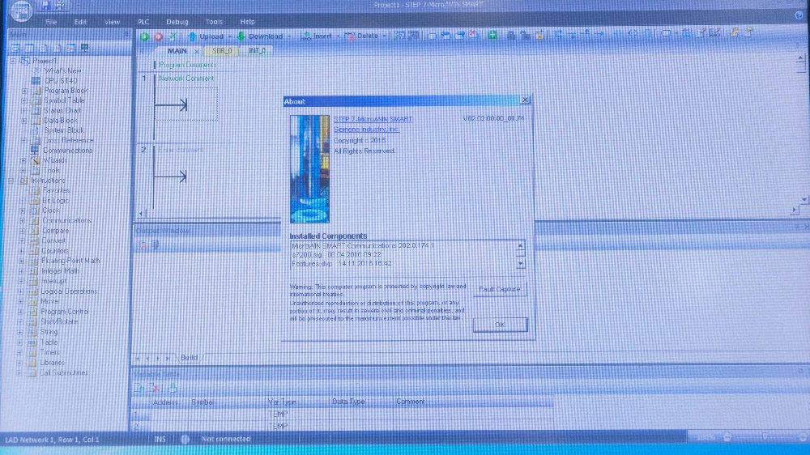The width and height of the screenshot is (810, 455).
Task: Click the Insert toolbar button
Action: coord(317,36)
